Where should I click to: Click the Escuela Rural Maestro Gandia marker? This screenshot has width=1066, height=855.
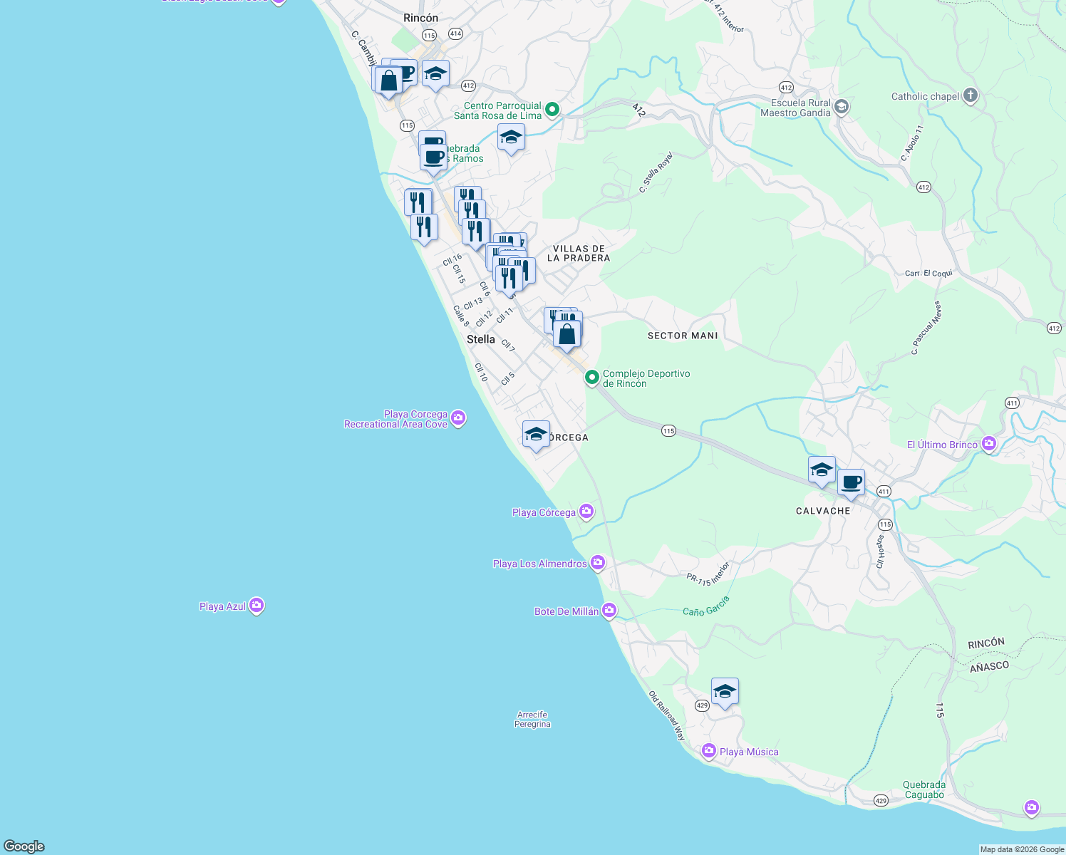pyautogui.click(x=840, y=106)
